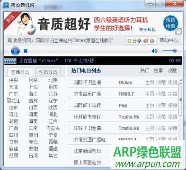The image size is (186, 170).
Task: Select region 浙江
Action: point(33,94)
